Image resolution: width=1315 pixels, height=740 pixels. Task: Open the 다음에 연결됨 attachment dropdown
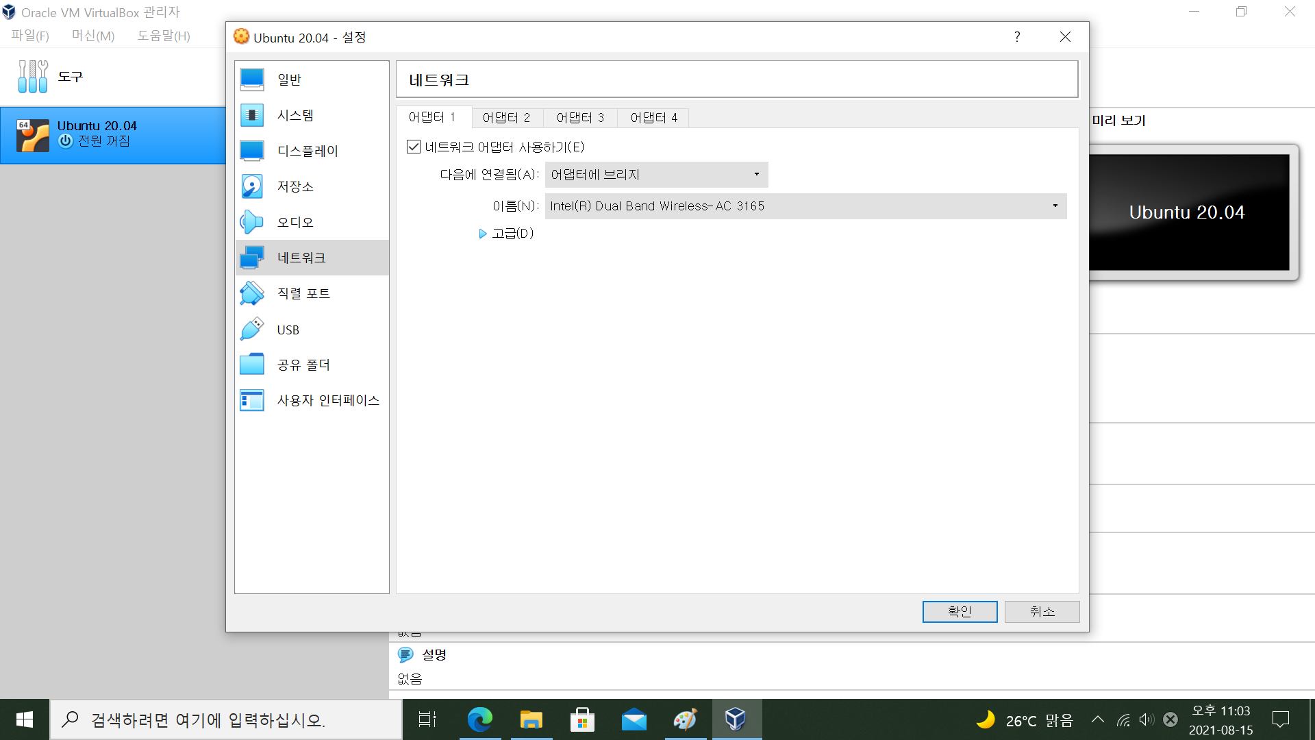[656, 175]
